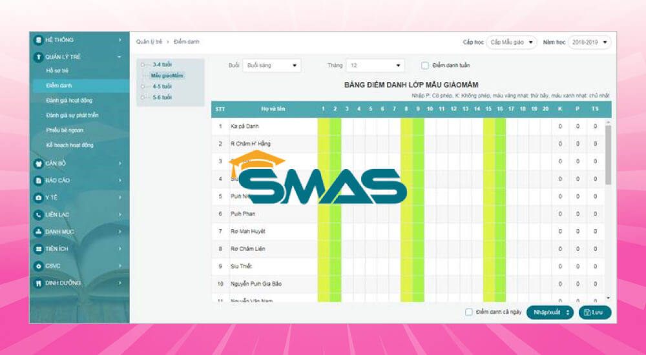
Task: Click the TS column header
Action: coord(595,109)
